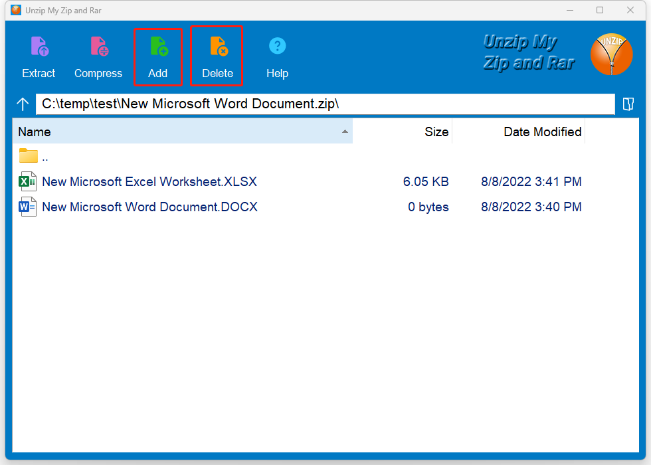Screen dimensions: 651x465
Task: Sort by Date Modified column header
Action: [519, 132]
